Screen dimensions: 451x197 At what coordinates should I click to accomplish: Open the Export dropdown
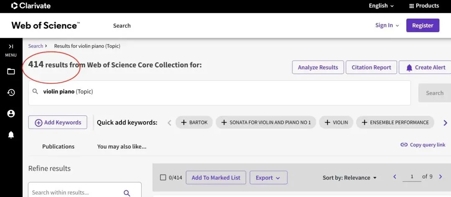point(269,178)
